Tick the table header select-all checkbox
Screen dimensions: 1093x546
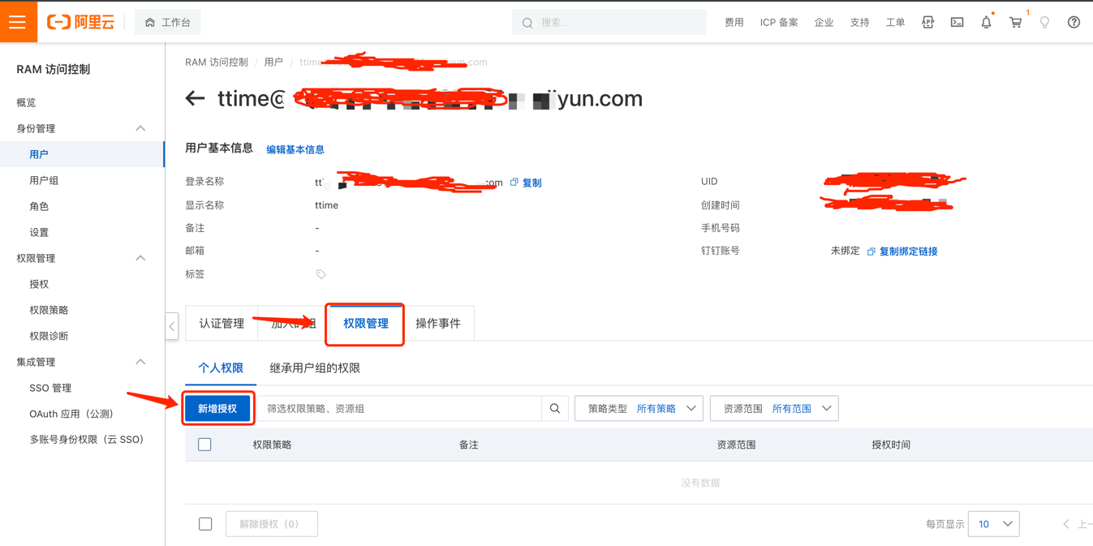coord(204,445)
